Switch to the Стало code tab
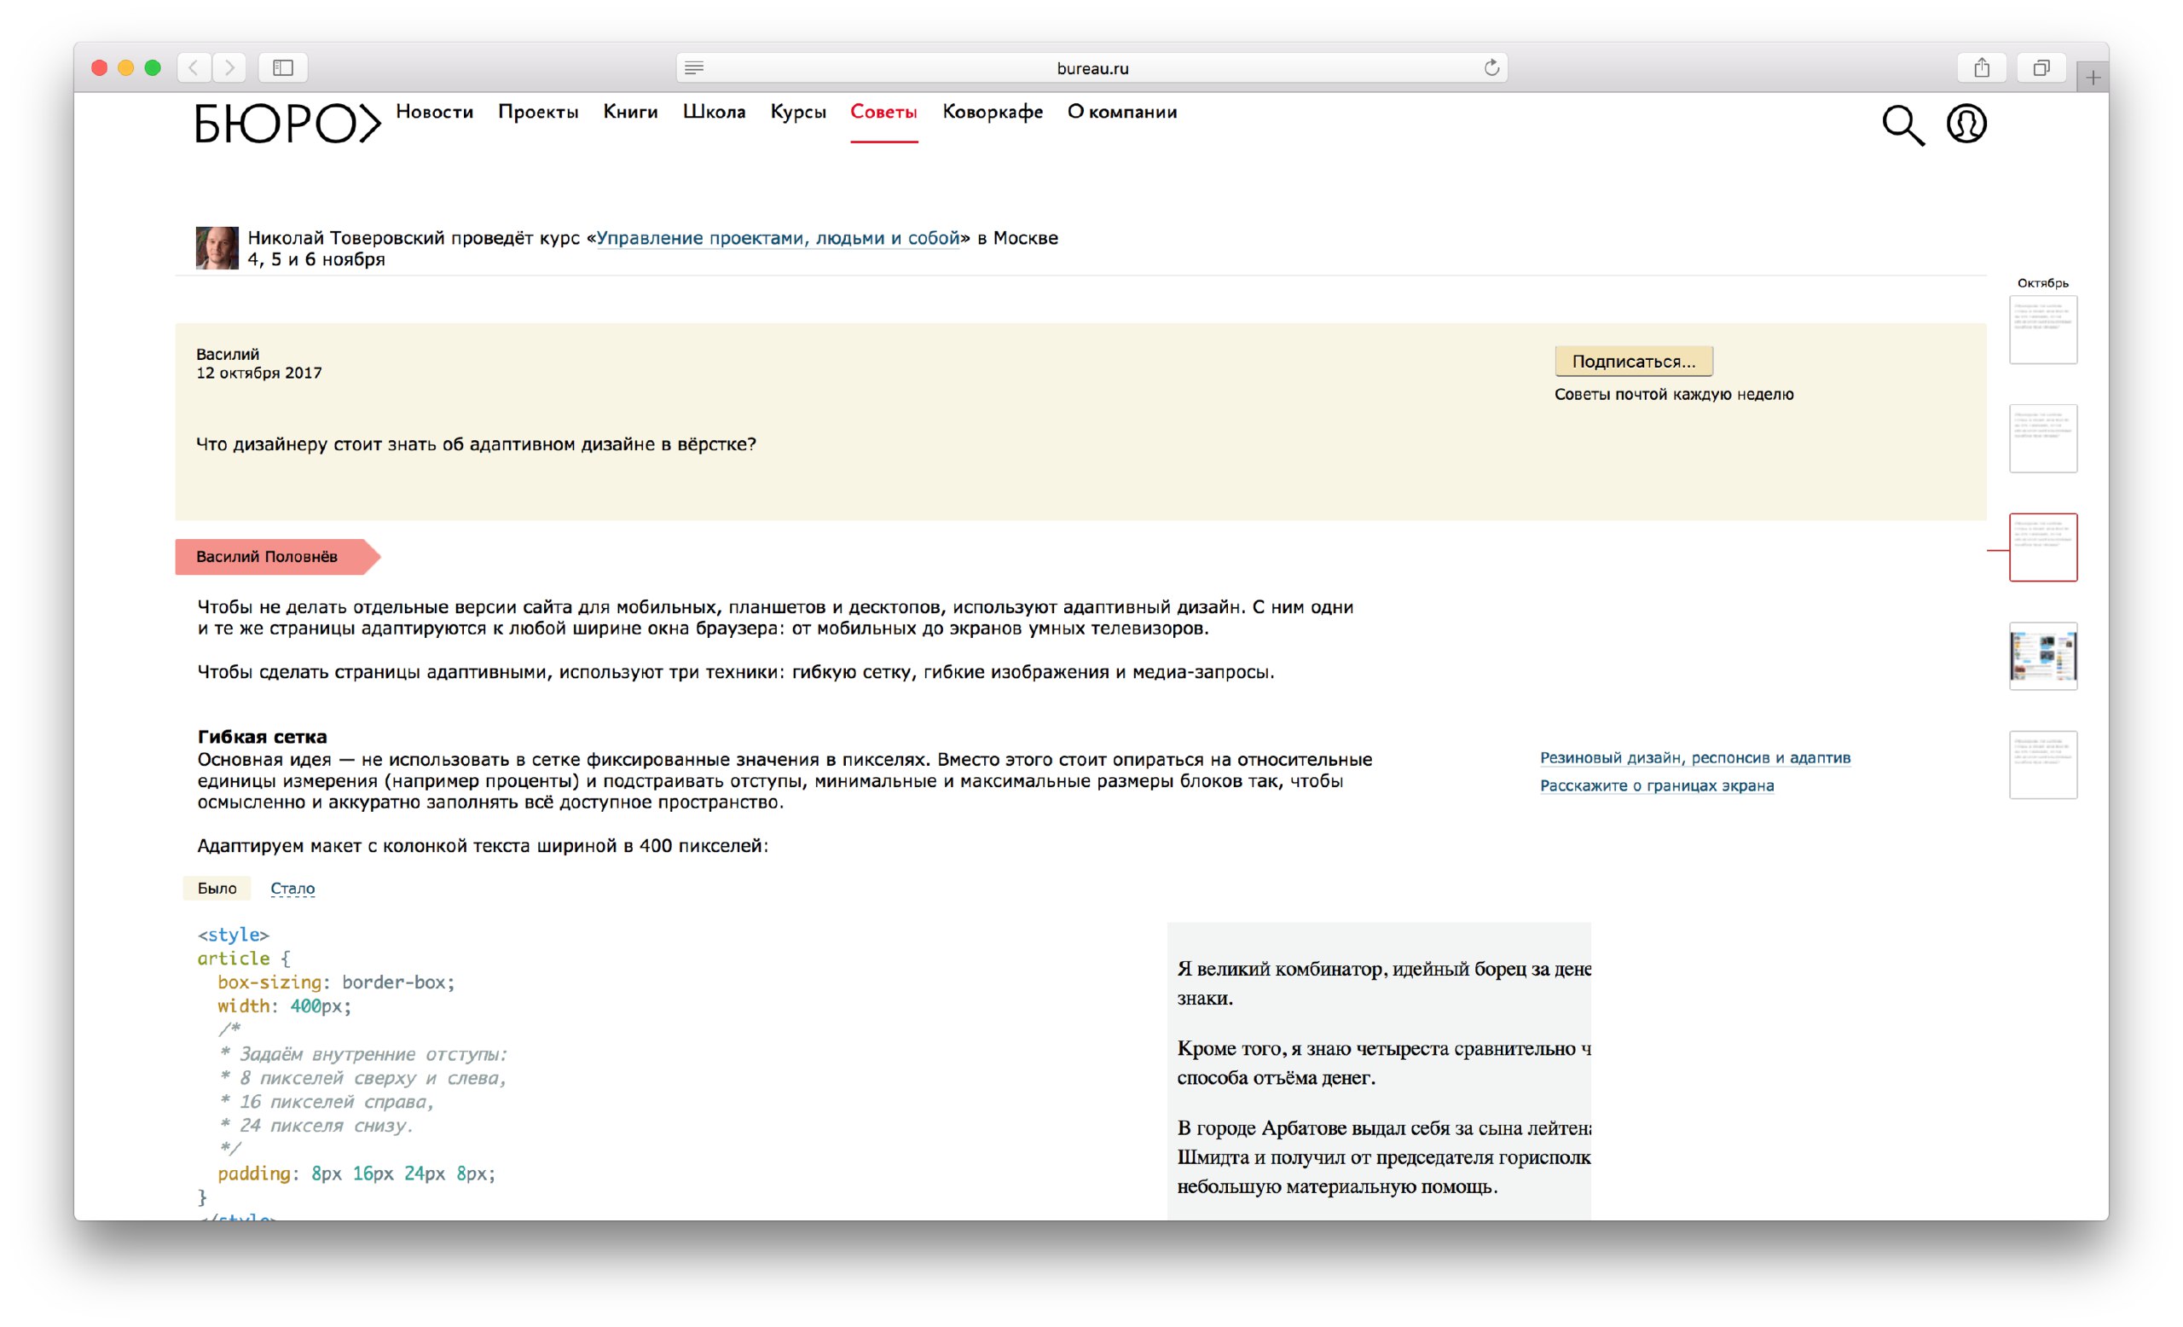Screen dimensions: 2183x1327 292,888
